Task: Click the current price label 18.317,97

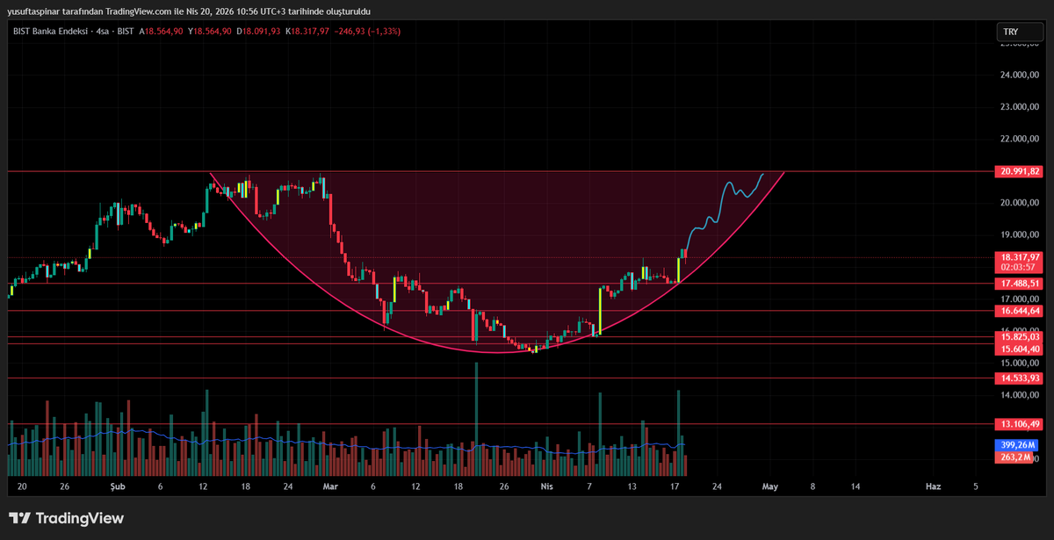Action: 1019,256
